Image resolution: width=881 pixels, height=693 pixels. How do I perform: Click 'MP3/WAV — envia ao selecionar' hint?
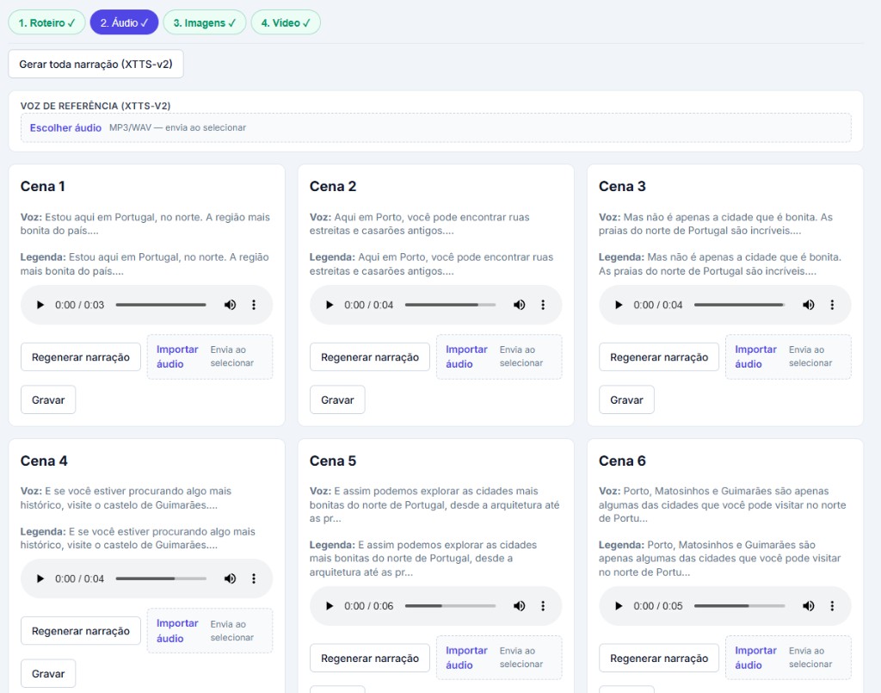177,127
